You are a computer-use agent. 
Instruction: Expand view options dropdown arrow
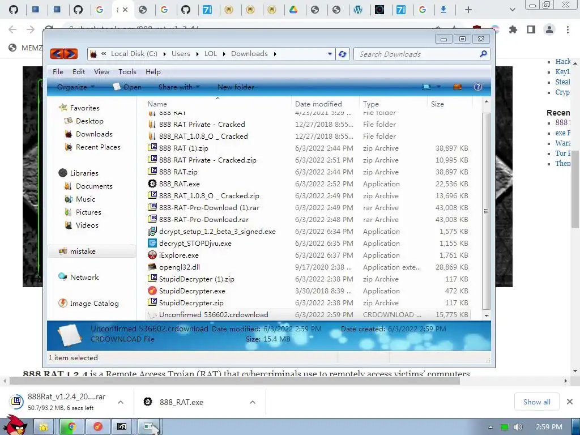439,87
